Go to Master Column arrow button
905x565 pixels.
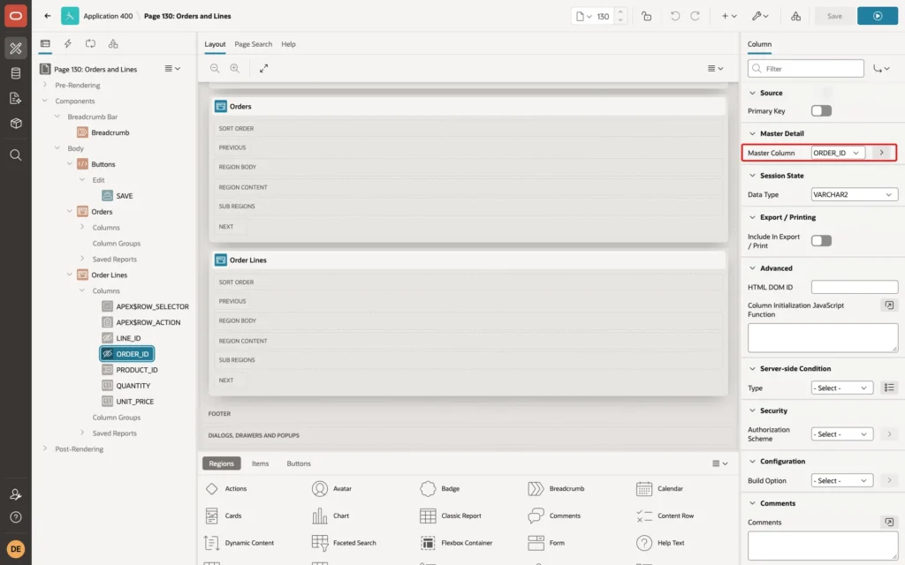[881, 153]
